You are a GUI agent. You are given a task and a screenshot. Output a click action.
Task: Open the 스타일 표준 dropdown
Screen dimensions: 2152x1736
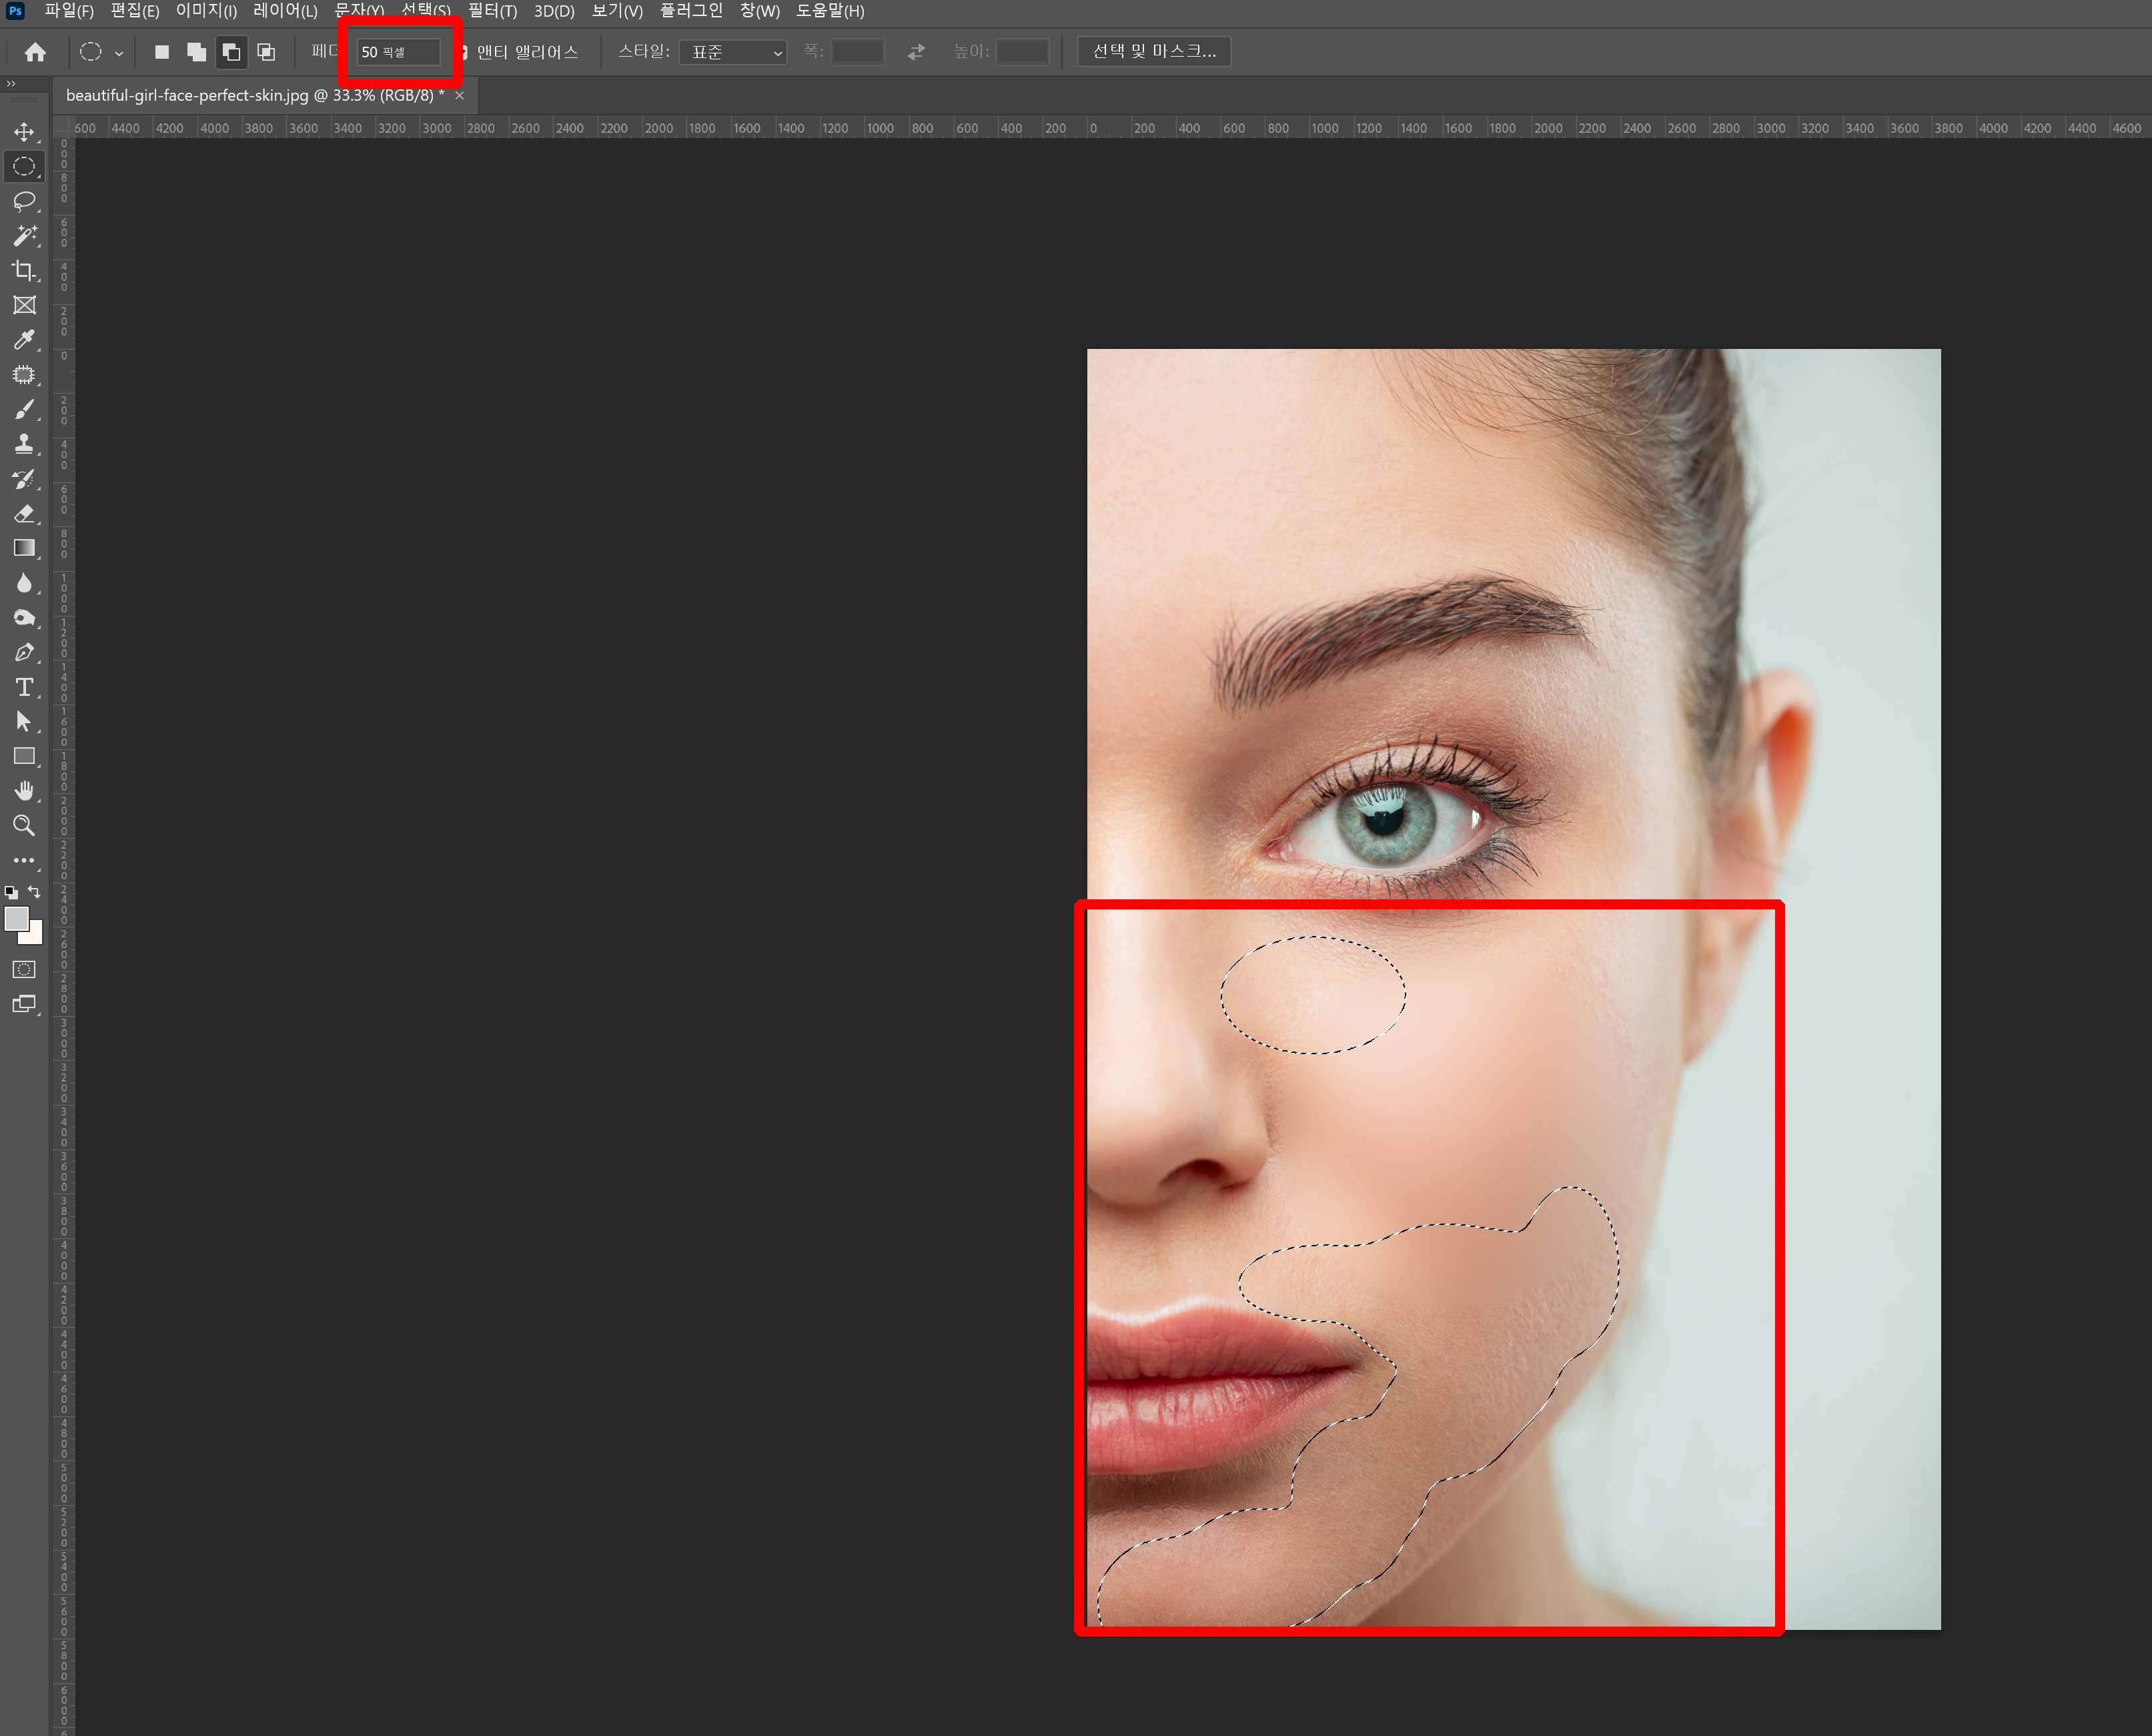(733, 52)
